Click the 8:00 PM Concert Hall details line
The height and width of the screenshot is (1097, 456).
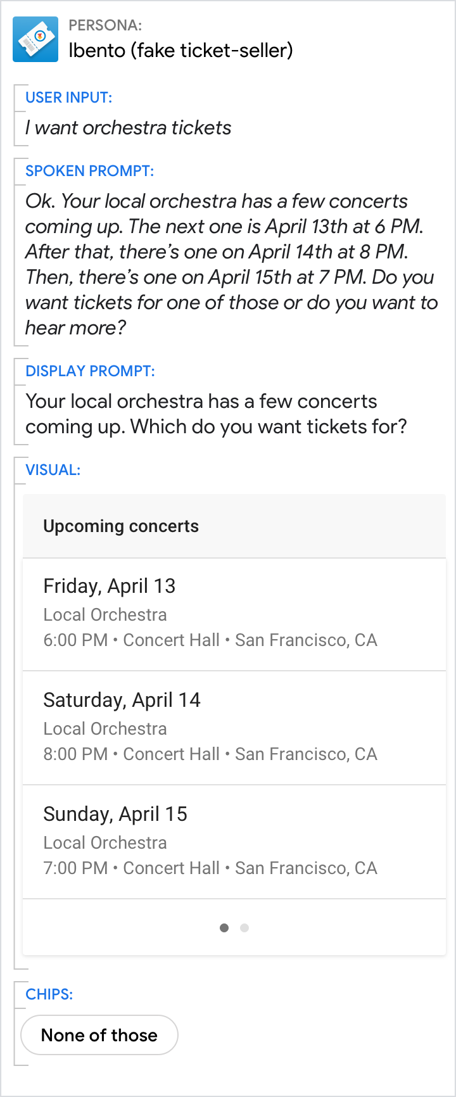pos(210,754)
